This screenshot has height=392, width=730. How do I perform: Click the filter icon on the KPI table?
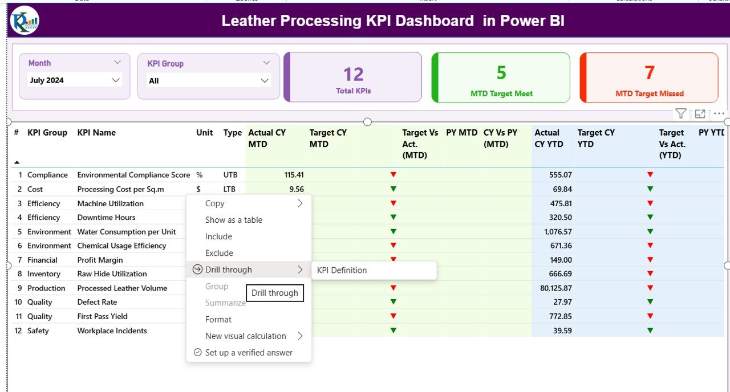(680, 113)
